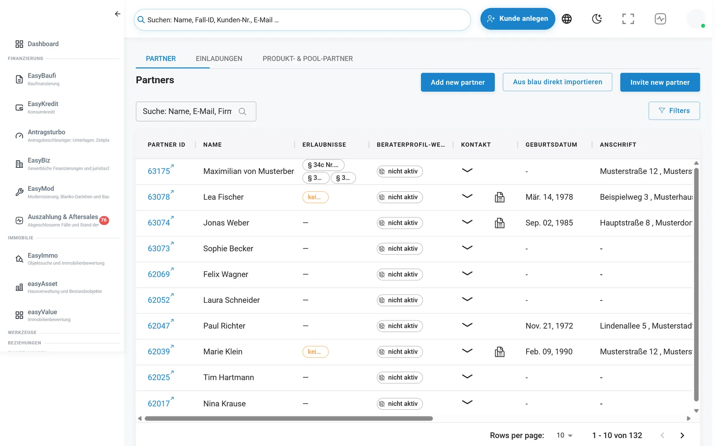
Task: Click nicht aktiv status for Marie Klein
Action: (x=400, y=351)
